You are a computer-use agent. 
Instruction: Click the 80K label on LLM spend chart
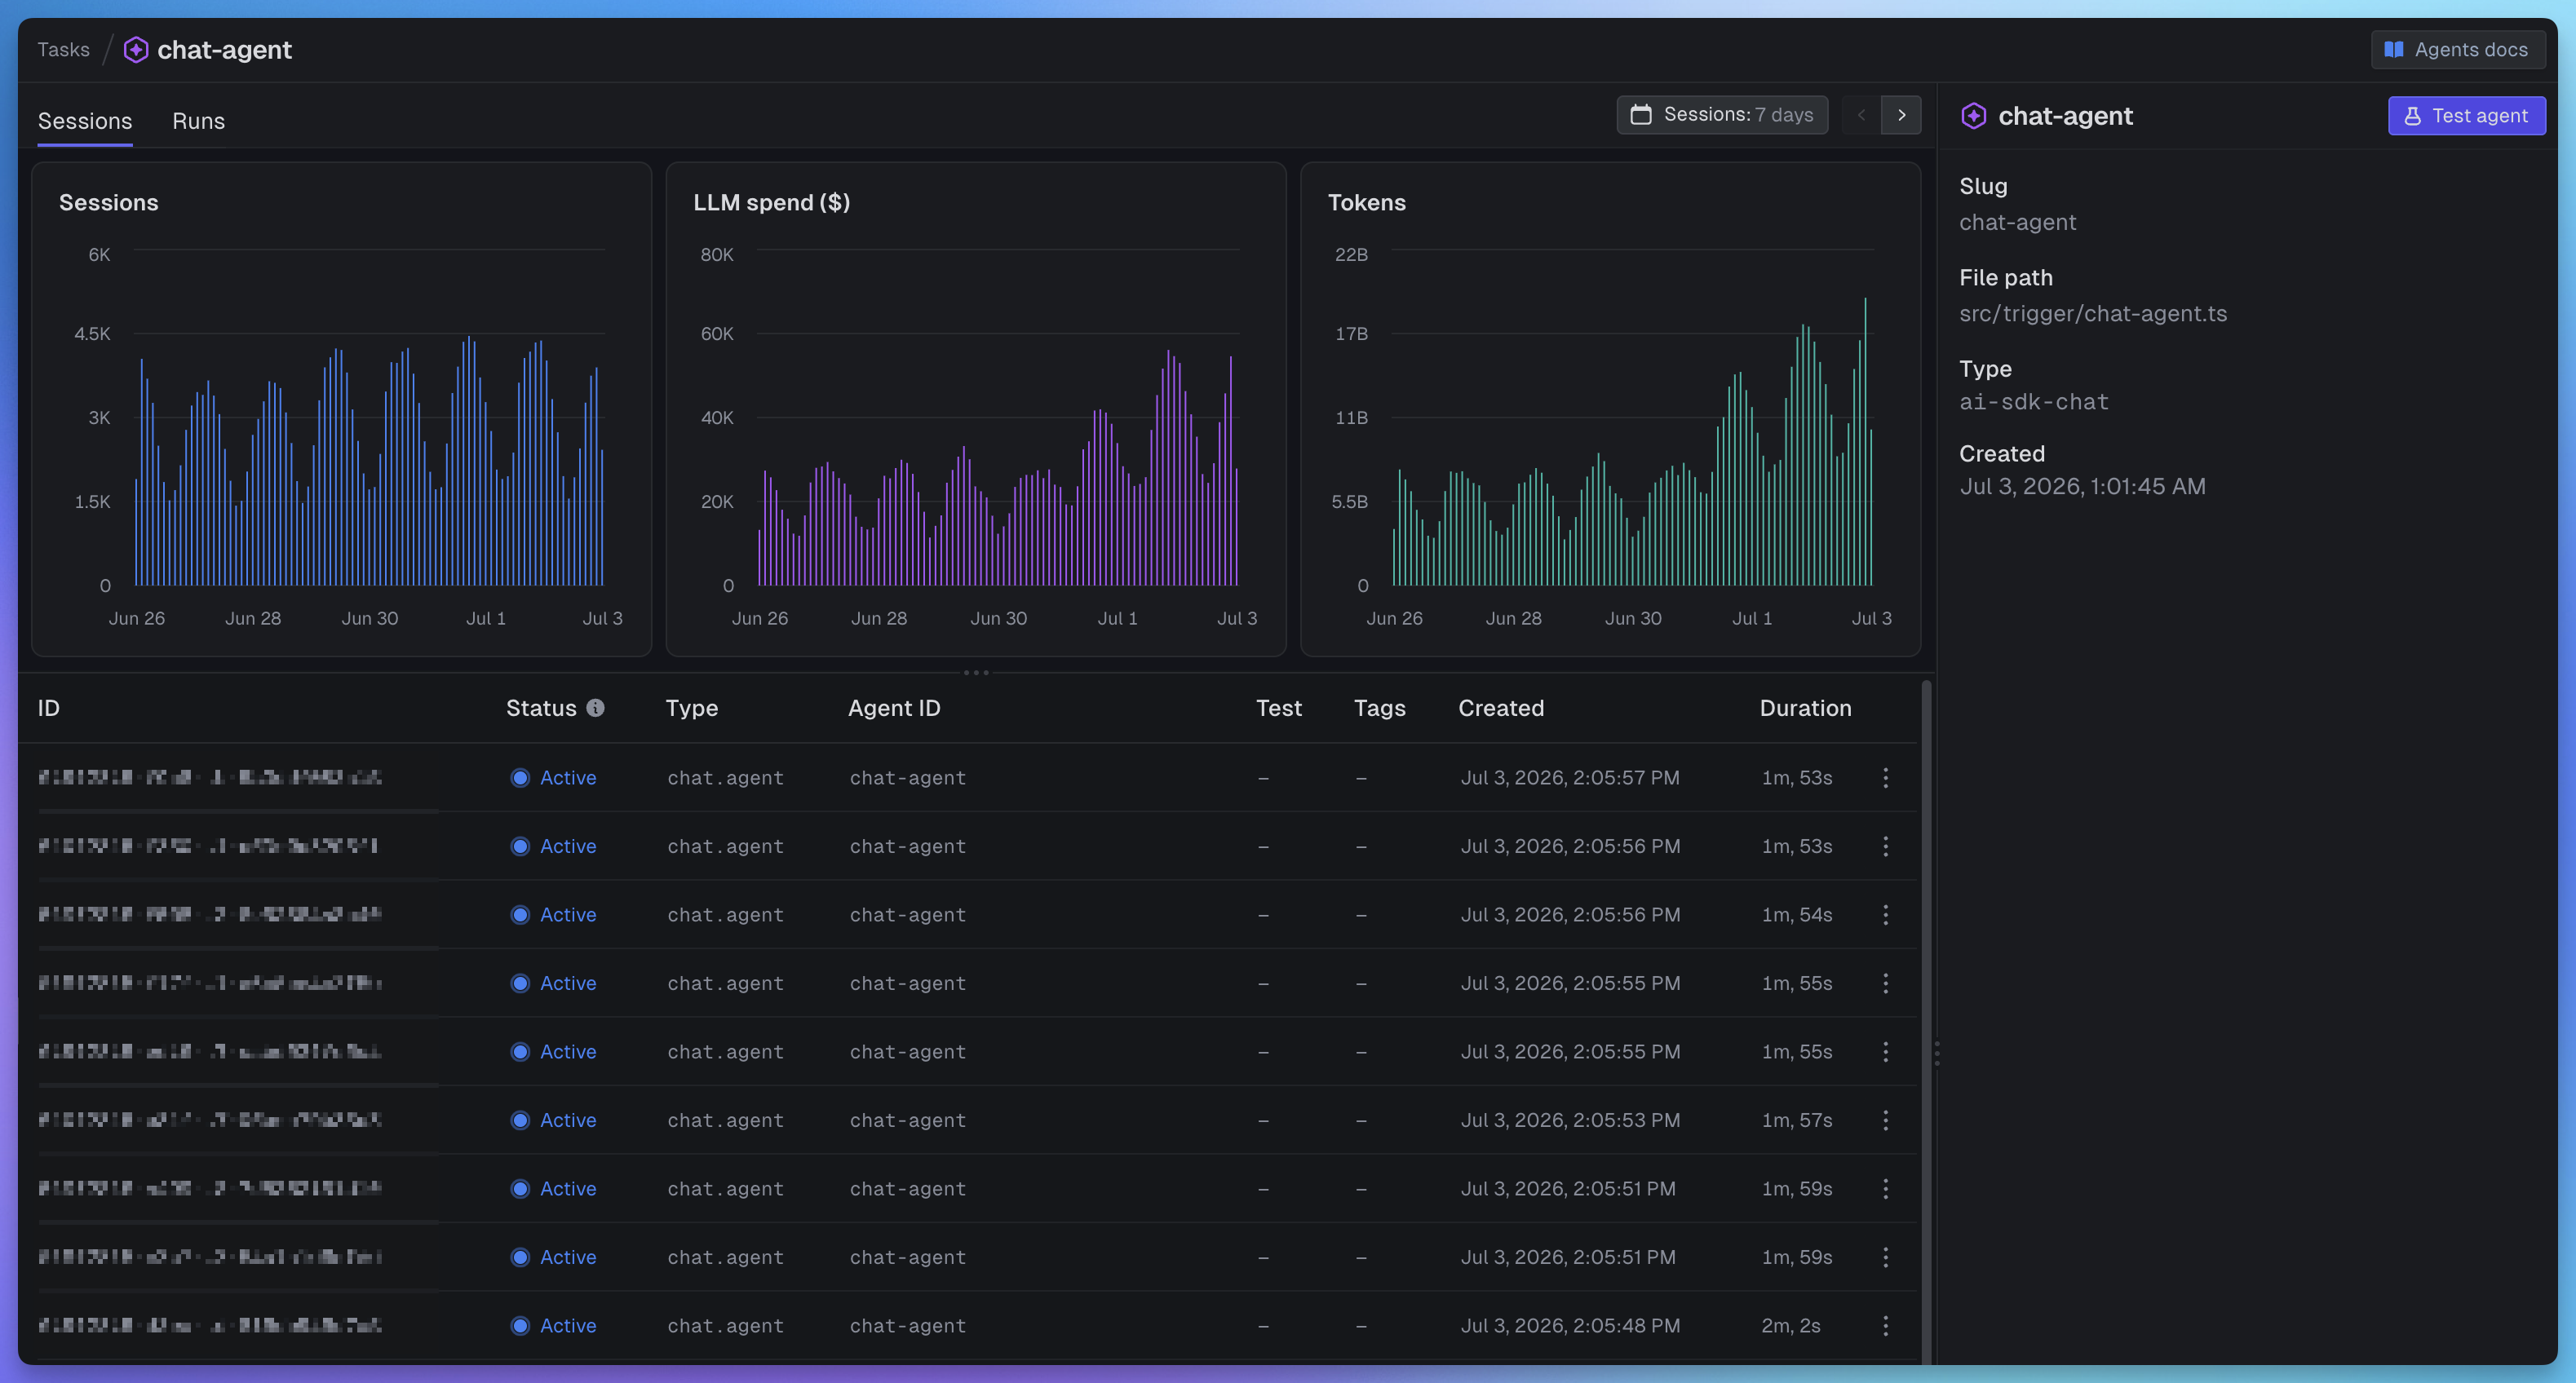pyautogui.click(x=717, y=255)
